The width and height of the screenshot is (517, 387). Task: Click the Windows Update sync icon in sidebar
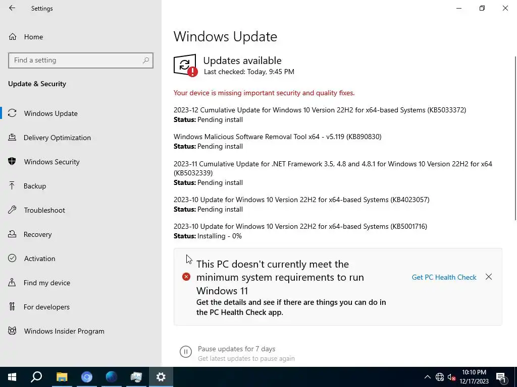(x=12, y=113)
